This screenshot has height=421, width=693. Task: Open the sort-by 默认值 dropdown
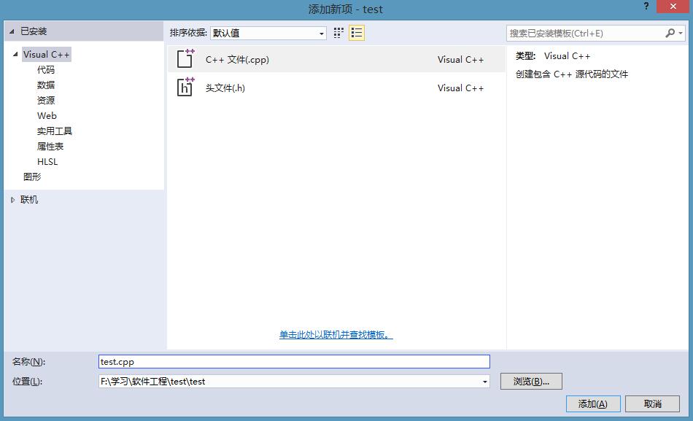[268, 33]
